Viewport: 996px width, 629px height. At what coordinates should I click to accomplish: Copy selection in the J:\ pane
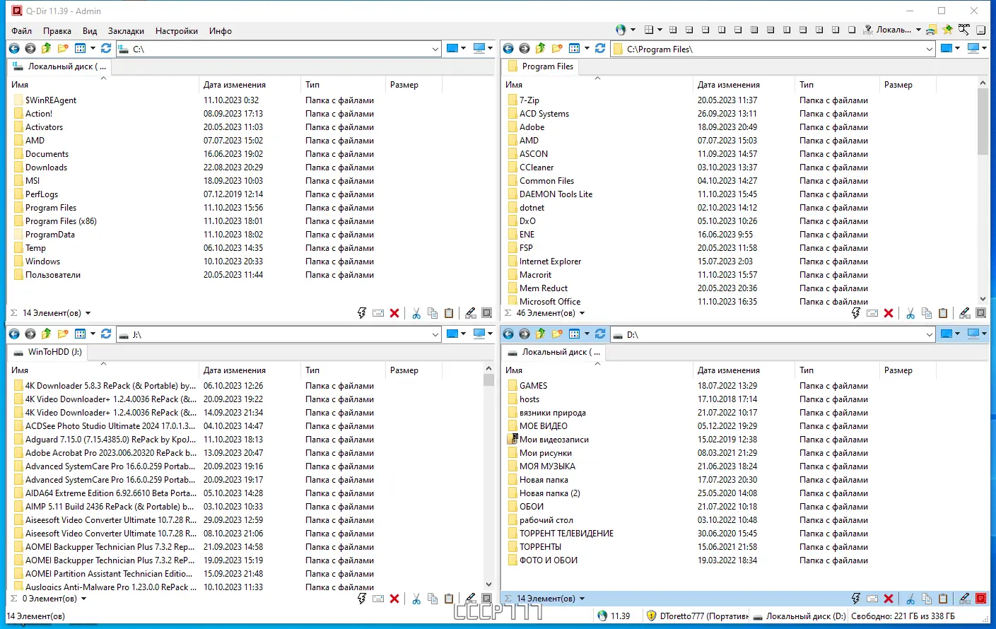[x=433, y=599]
